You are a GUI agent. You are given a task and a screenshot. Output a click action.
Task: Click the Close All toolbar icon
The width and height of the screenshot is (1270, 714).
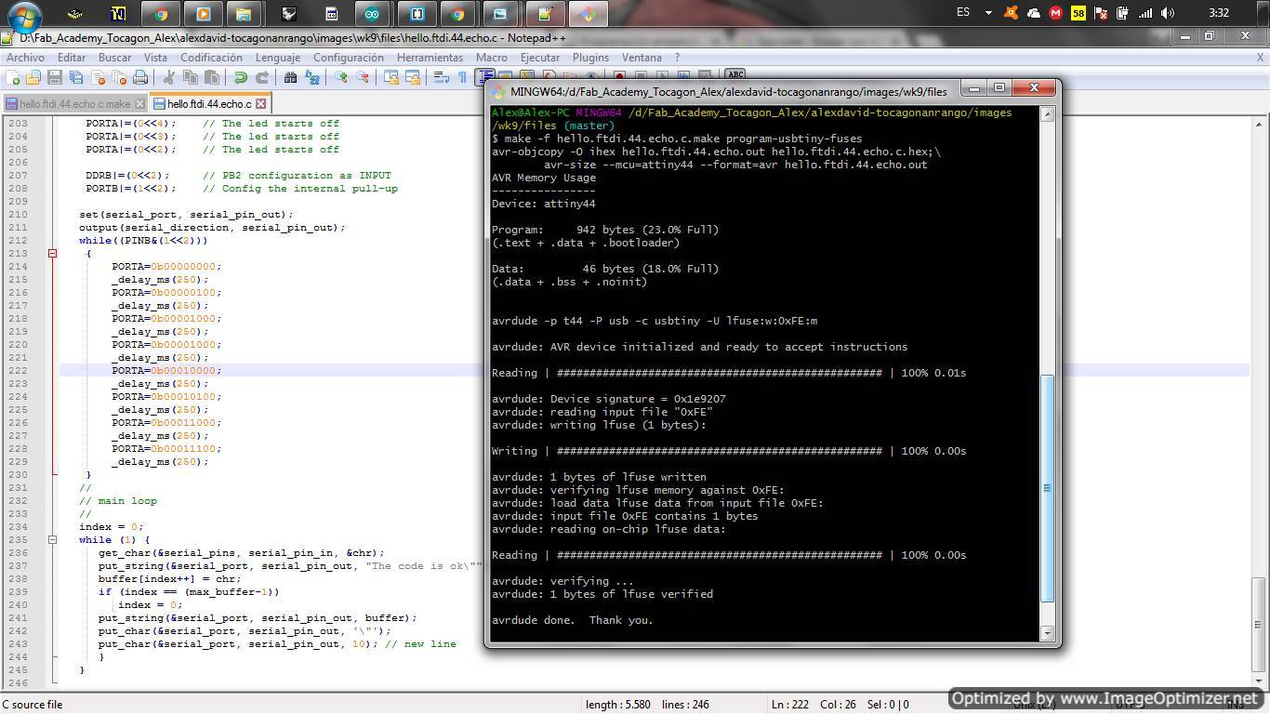pos(118,78)
